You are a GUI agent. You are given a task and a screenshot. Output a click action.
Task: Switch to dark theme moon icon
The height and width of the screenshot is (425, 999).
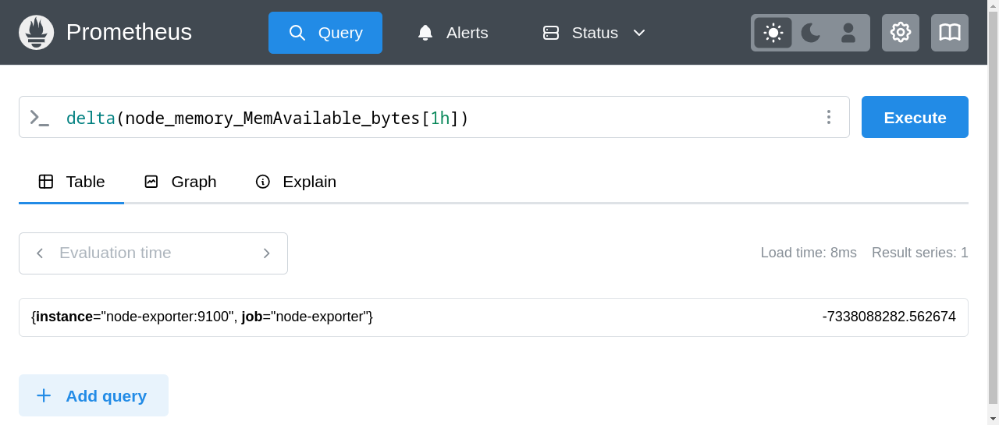point(811,33)
